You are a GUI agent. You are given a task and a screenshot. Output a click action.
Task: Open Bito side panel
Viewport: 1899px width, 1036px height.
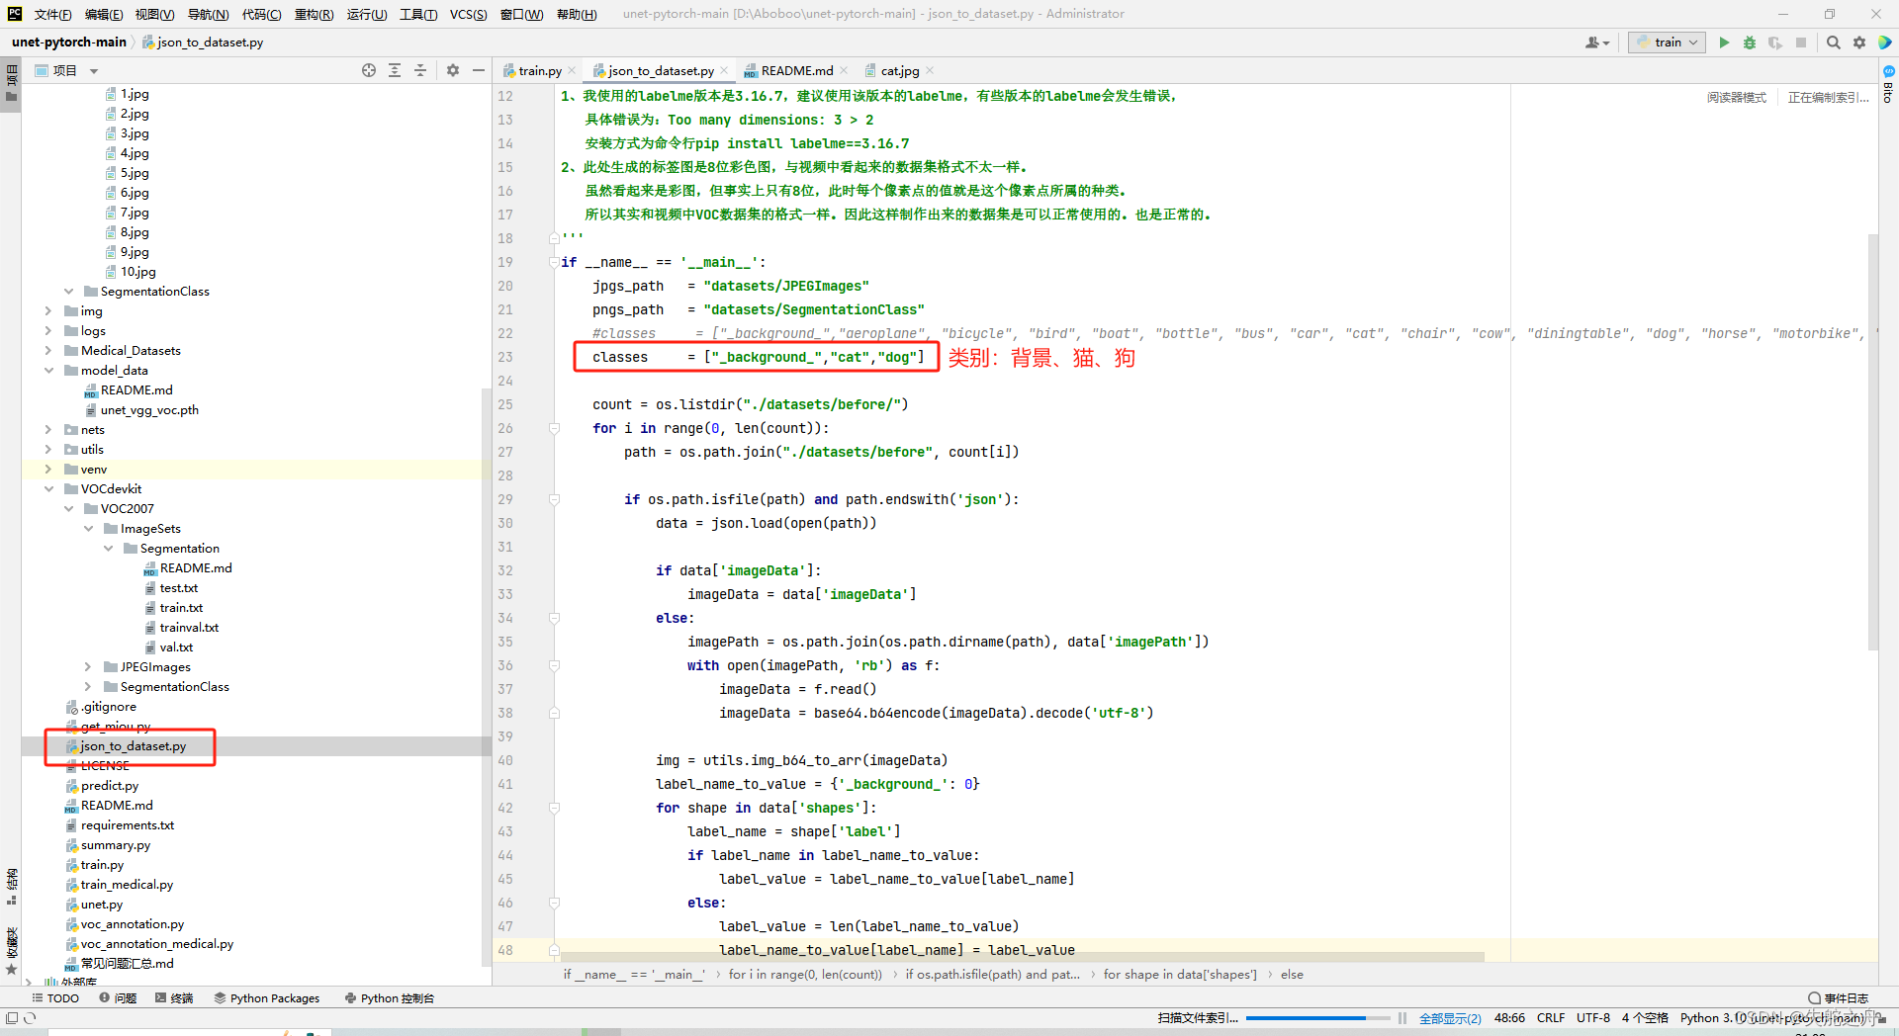tap(1888, 85)
